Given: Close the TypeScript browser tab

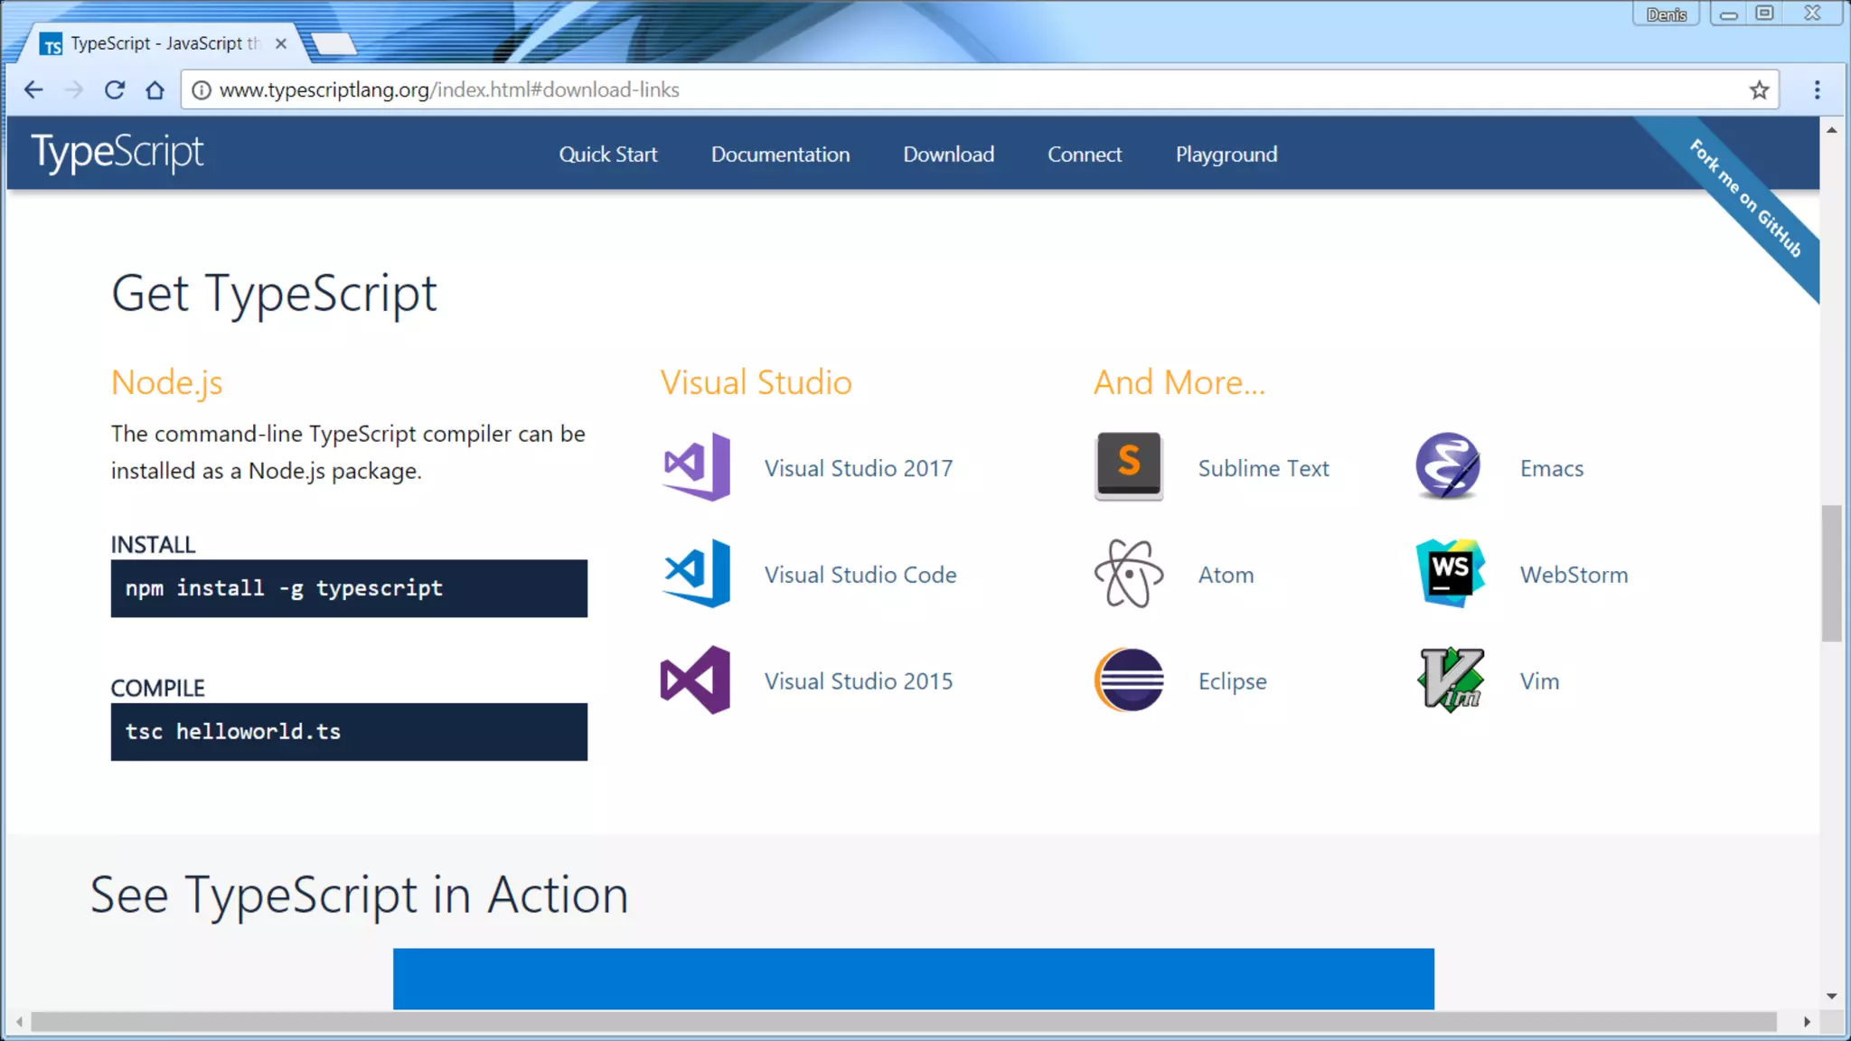Looking at the screenshot, I should click(x=281, y=43).
